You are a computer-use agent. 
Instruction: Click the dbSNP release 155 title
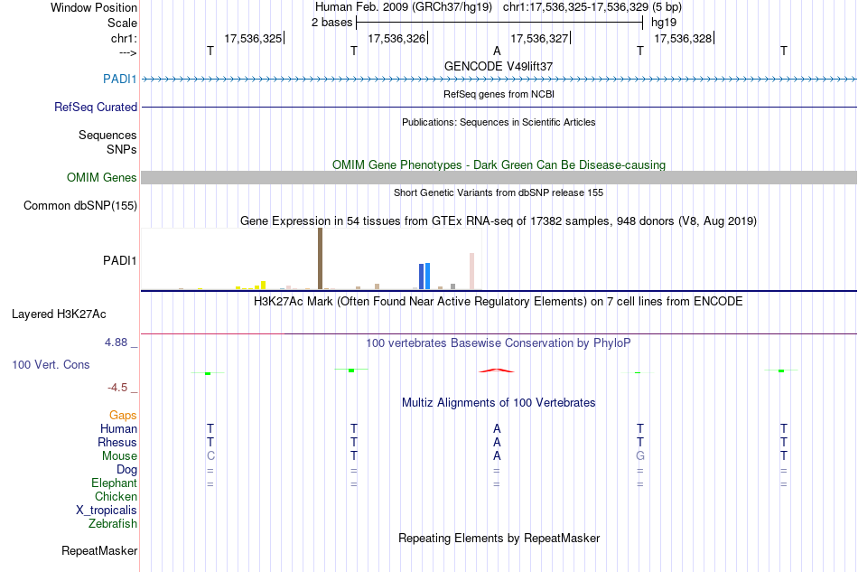[499, 192]
